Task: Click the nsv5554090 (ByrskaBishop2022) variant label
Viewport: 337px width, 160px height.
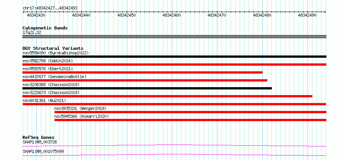Action: click(x=56, y=53)
